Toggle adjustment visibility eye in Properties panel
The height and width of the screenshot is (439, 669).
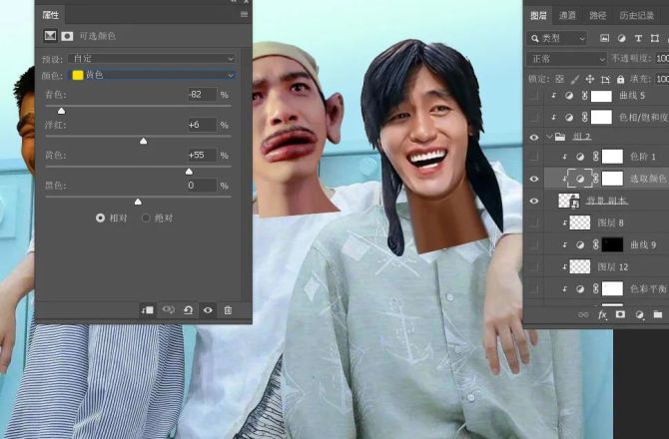208,310
